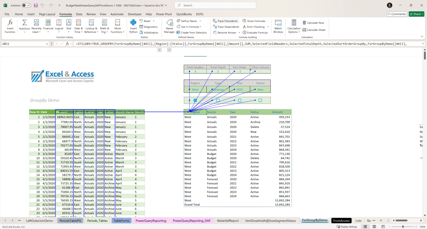Switch to the Power Pivot ribbon tab
Viewport: 427px width, 229px height.
point(164,14)
